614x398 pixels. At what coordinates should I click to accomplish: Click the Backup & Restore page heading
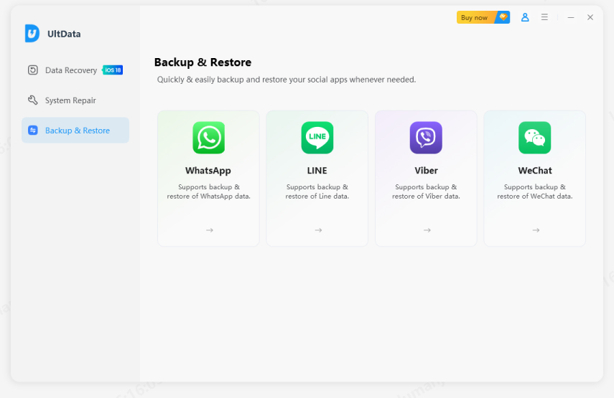click(x=203, y=62)
